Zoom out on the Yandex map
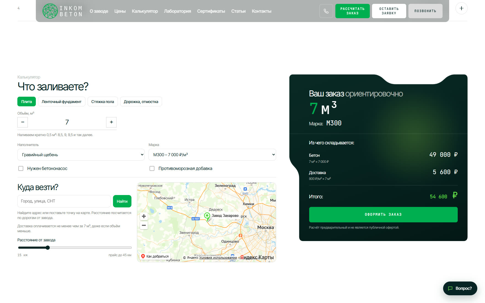Viewport: 485px width, 303px height. click(144, 225)
